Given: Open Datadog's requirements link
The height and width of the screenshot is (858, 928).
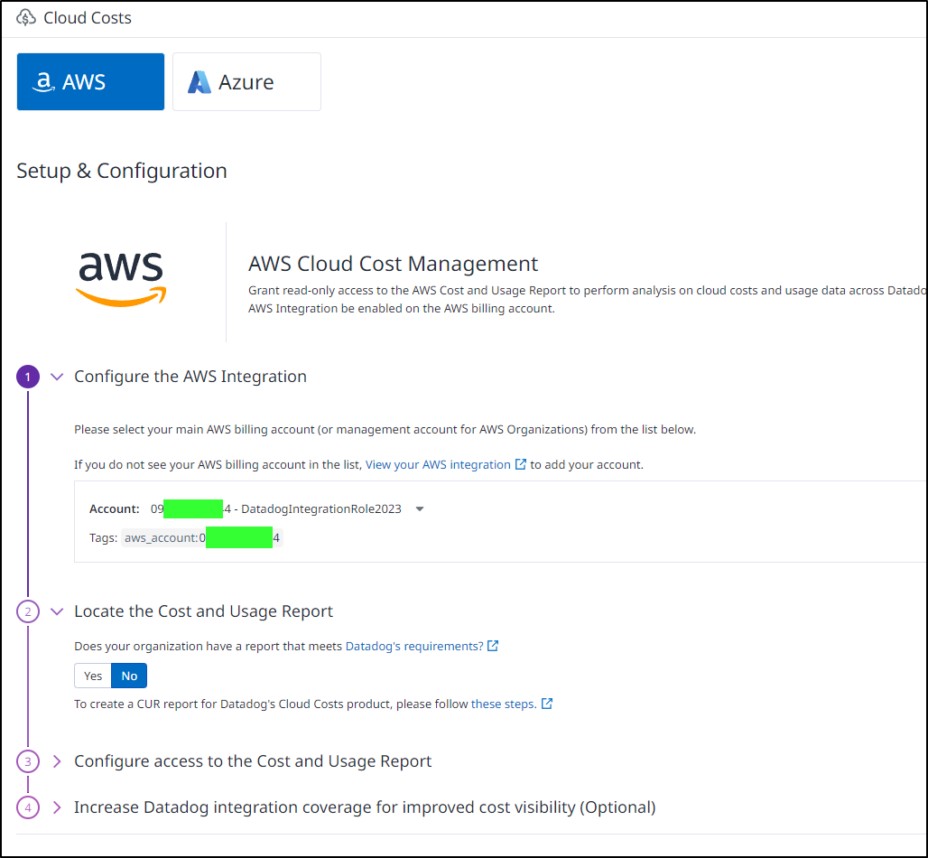Looking at the screenshot, I should point(414,647).
